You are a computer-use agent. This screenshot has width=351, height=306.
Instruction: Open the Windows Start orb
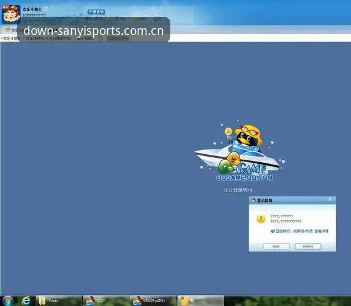8,301
